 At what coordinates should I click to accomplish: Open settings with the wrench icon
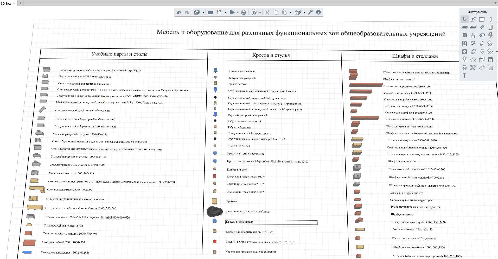[x=310, y=12]
